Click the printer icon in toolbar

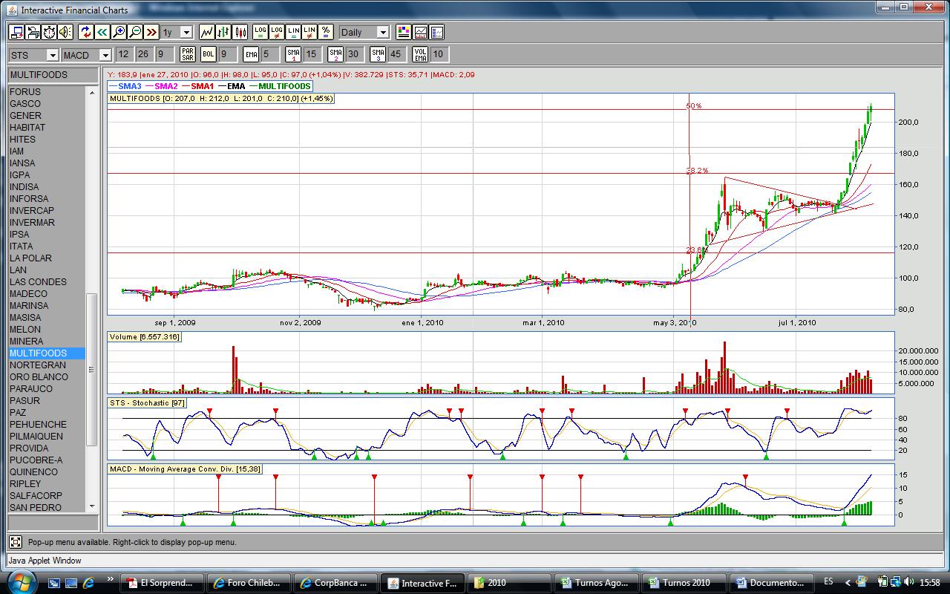click(x=33, y=32)
